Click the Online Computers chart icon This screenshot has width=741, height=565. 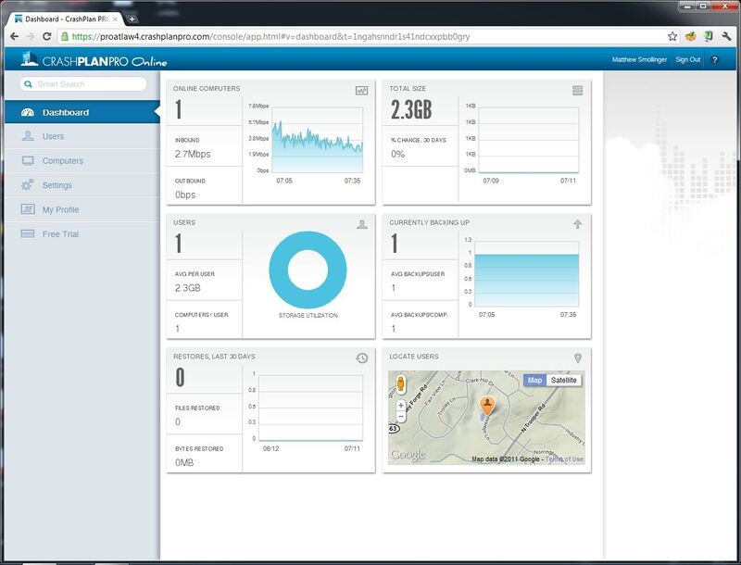pos(361,90)
